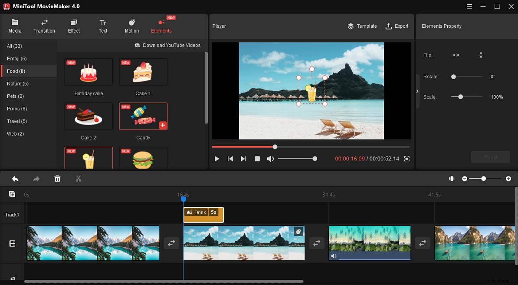
Task: Delete selected clip with trash icon
Action: click(x=57, y=179)
